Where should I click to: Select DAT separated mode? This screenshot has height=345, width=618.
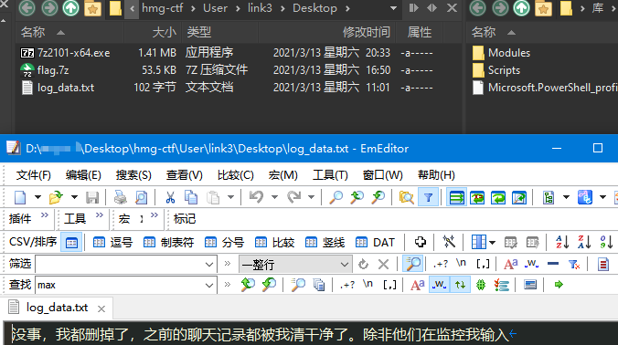pyautogui.click(x=375, y=243)
